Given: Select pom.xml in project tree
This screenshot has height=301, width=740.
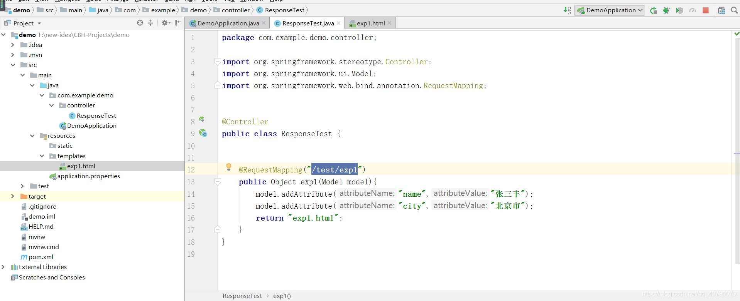Looking at the screenshot, I should [37, 257].
